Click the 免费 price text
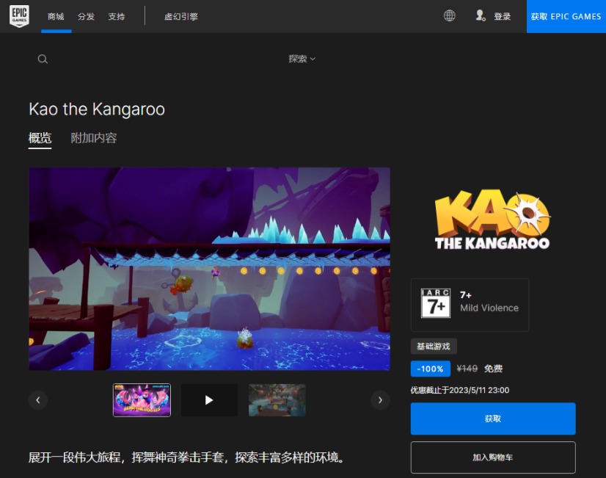Viewport: 606px width, 478px height. click(493, 369)
